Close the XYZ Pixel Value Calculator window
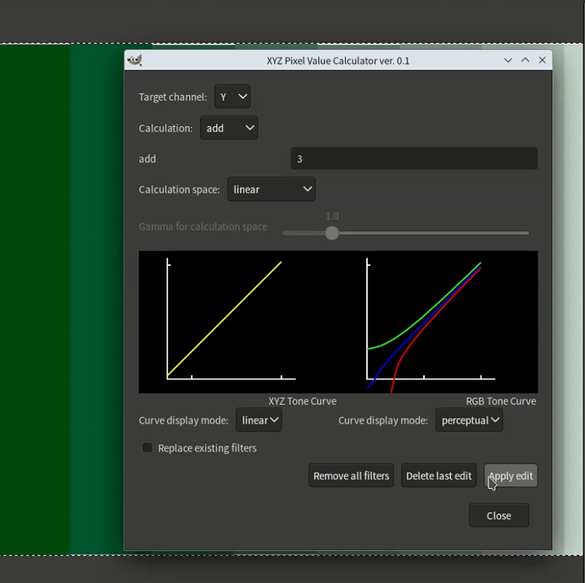 point(542,60)
